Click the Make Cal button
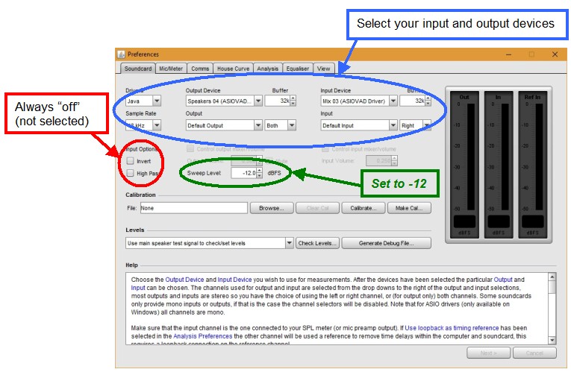The image size is (571, 378). point(410,209)
